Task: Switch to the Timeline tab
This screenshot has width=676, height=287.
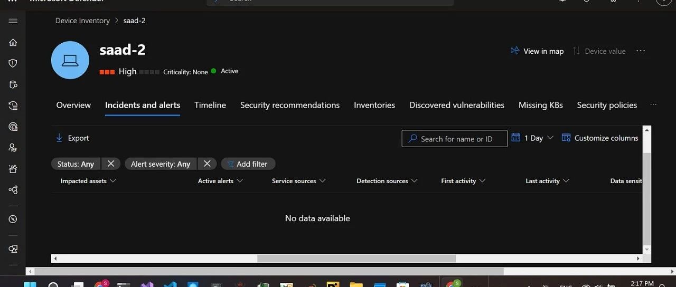Action: pos(210,105)
